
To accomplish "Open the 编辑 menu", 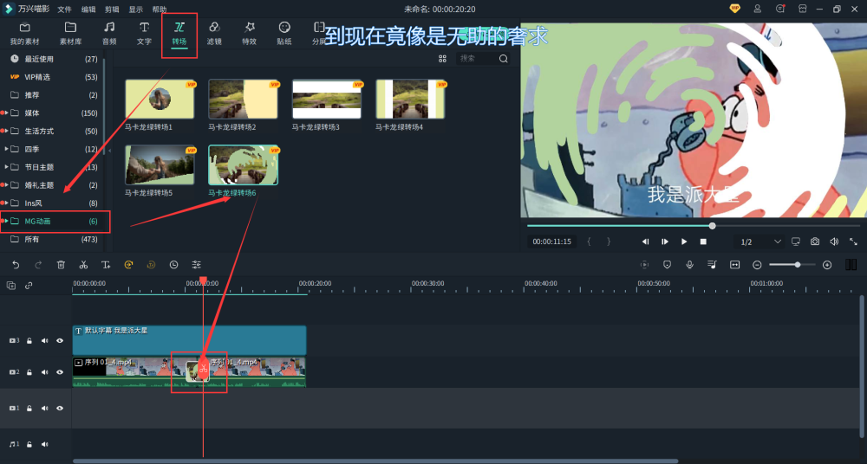I will pos(88,10).
